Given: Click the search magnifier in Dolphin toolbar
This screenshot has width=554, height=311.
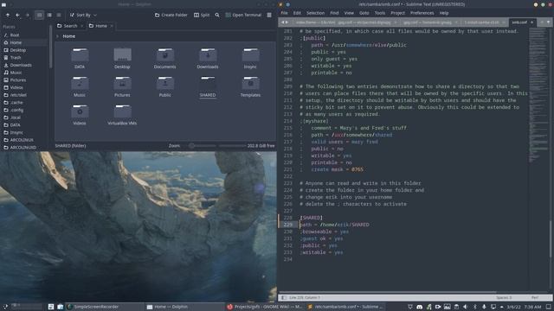Looking at the screenshot, I should click(x=217, y=16).
